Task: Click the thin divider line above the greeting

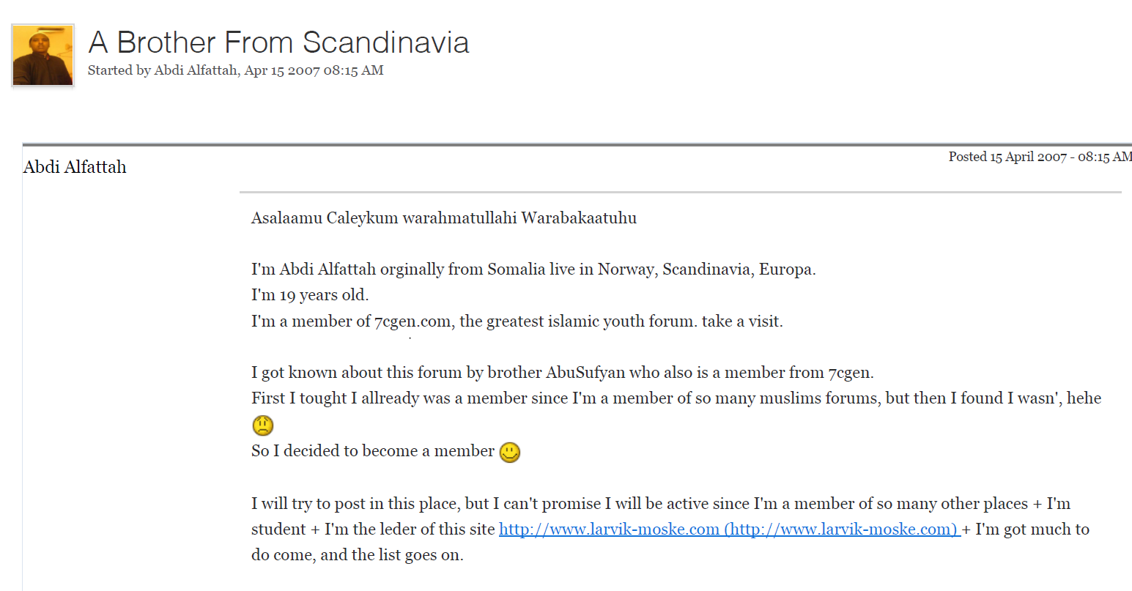Action: (x=680, y=193)
